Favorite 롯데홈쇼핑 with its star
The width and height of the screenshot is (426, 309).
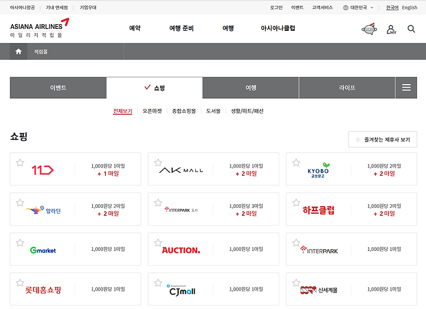click(20, 283)
